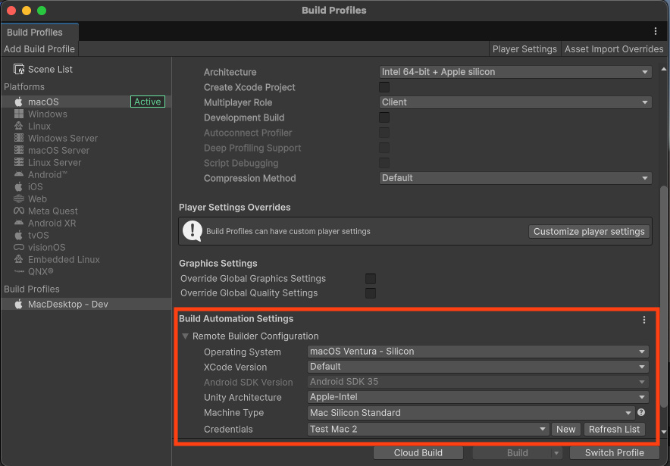Click the Machine Type help question icon
This screenshot has height=466, width=670.
click(x=641, y=412)
